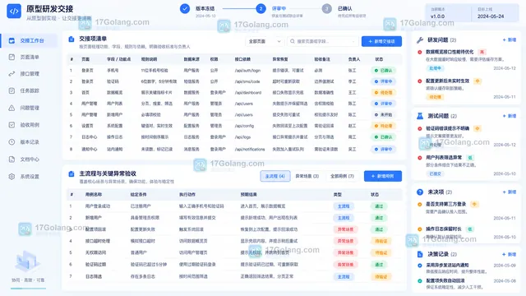Click 评审中 status badge in 站内通知 row
This screenshot has height=296, width=526.
(x=384, y=150)
